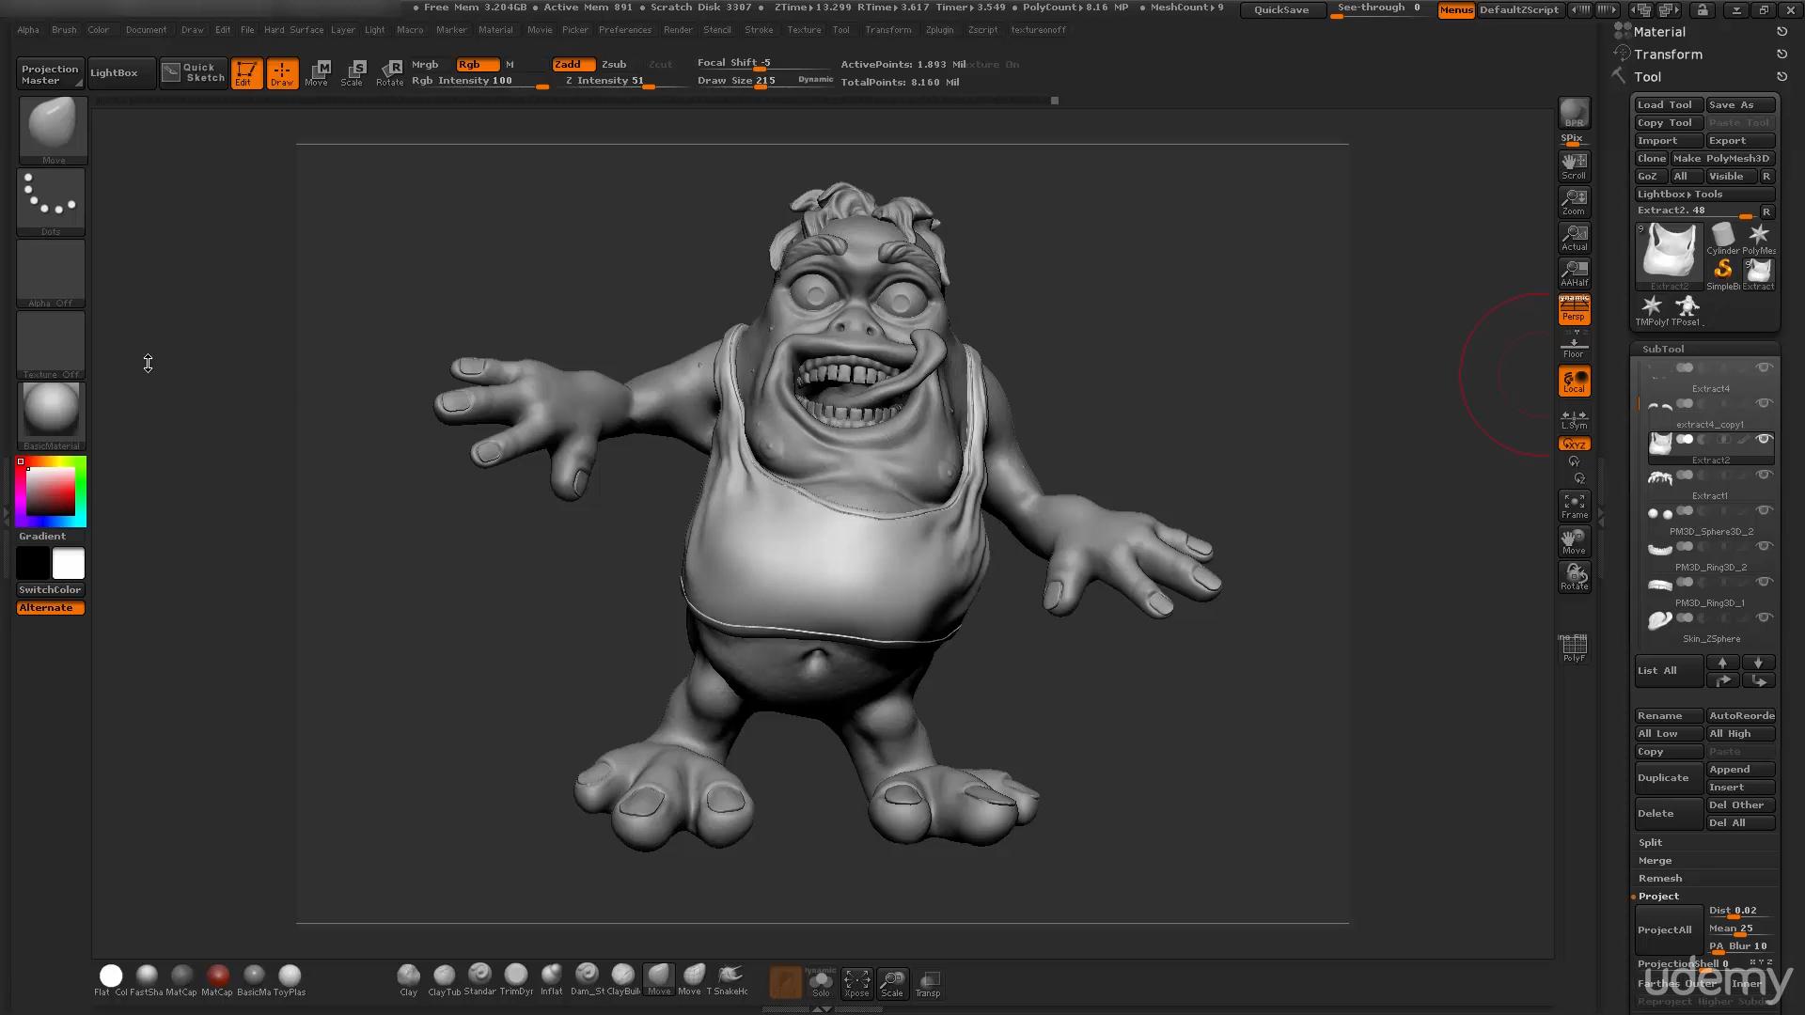The image size is (1805, 1015).
Task: Toggle XYZ rotation mode
Action: [x=1574, y=444]
